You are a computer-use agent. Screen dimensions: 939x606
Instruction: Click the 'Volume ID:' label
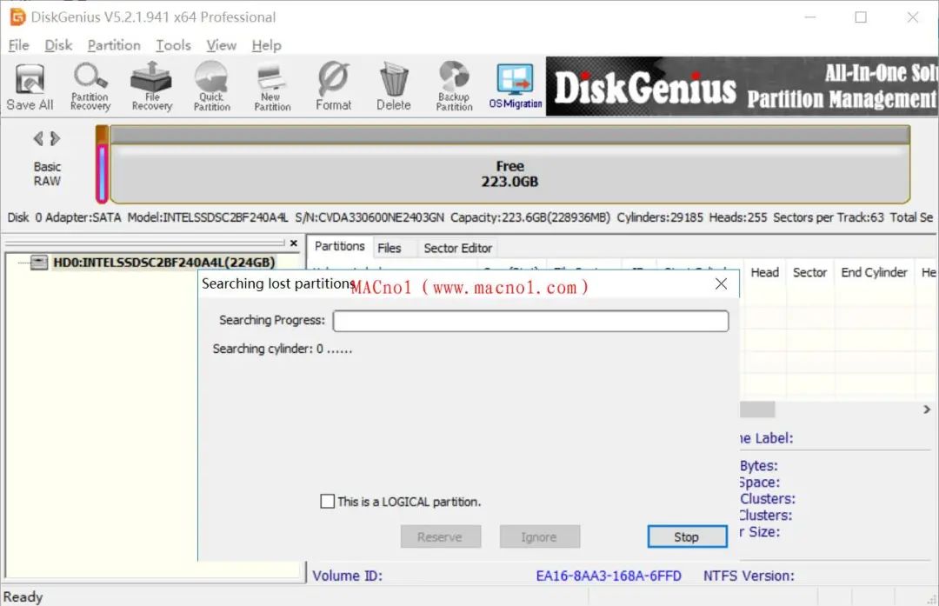[x=347, y=576]
